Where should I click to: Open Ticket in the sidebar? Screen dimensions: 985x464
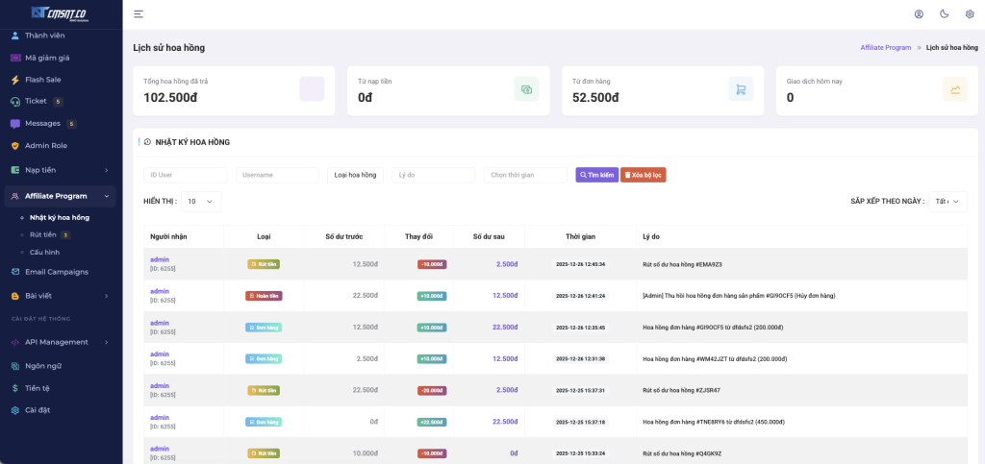pyautogui.click(x=37, y=101)
